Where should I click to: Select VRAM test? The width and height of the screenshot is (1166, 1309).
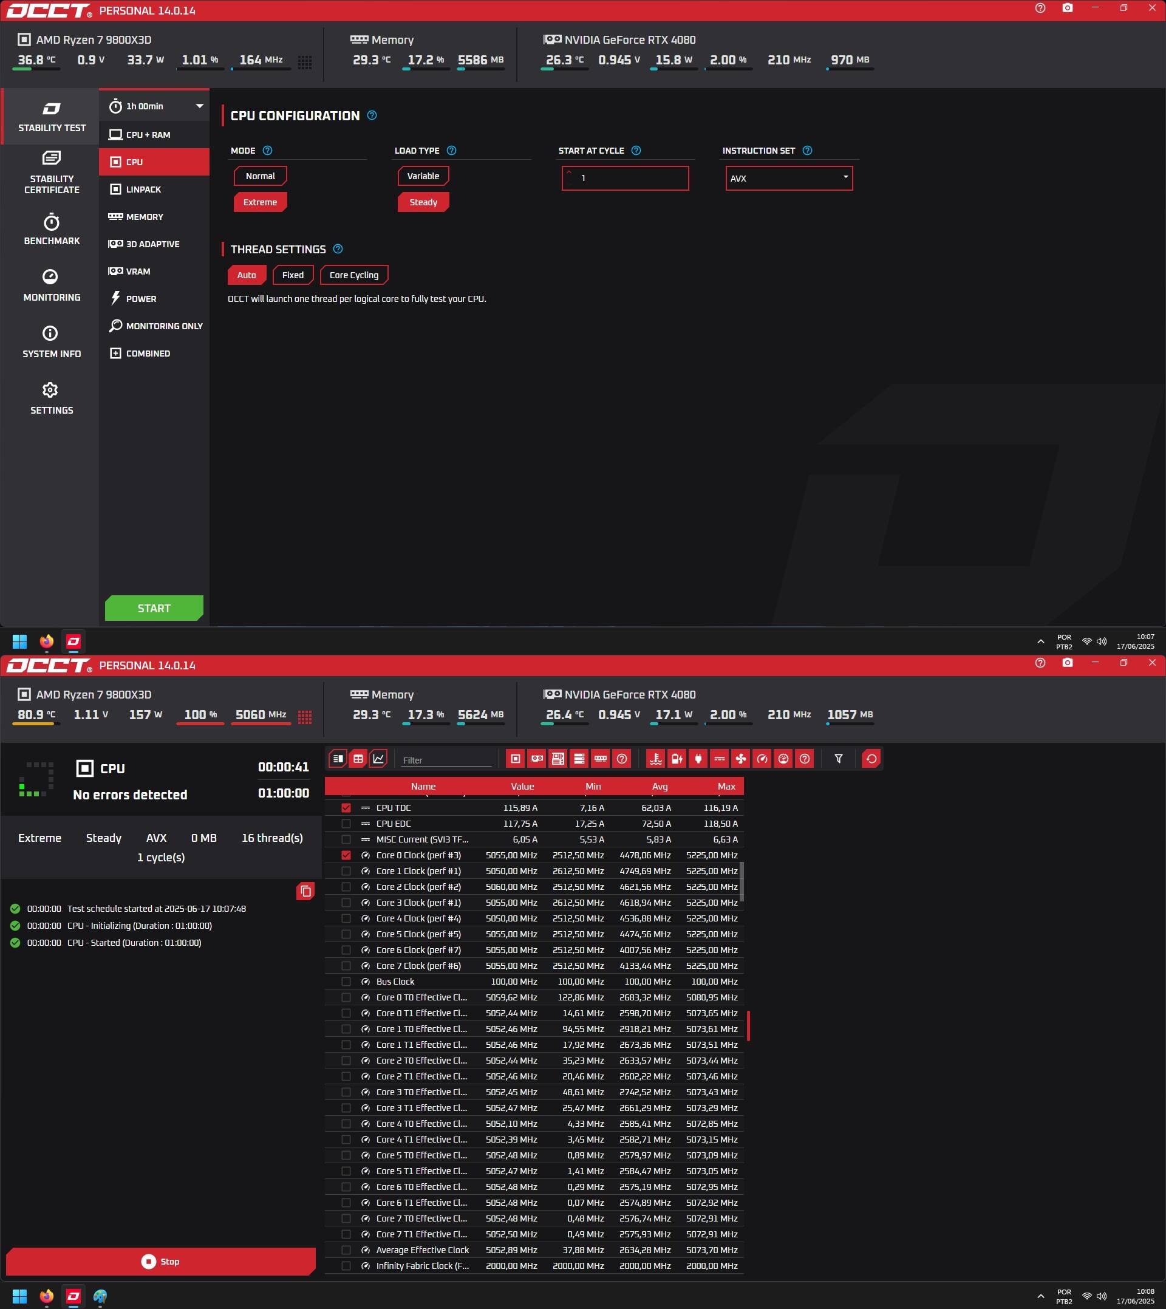point(154,271)
